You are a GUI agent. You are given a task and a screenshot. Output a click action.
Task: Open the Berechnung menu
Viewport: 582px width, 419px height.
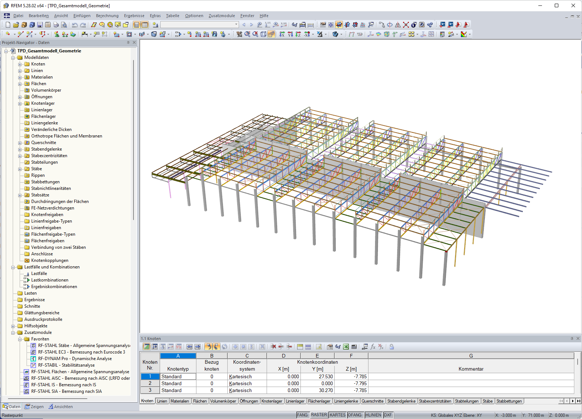(107, 16)
